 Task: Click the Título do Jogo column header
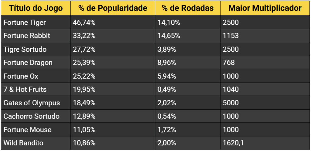tap(36, 8)
